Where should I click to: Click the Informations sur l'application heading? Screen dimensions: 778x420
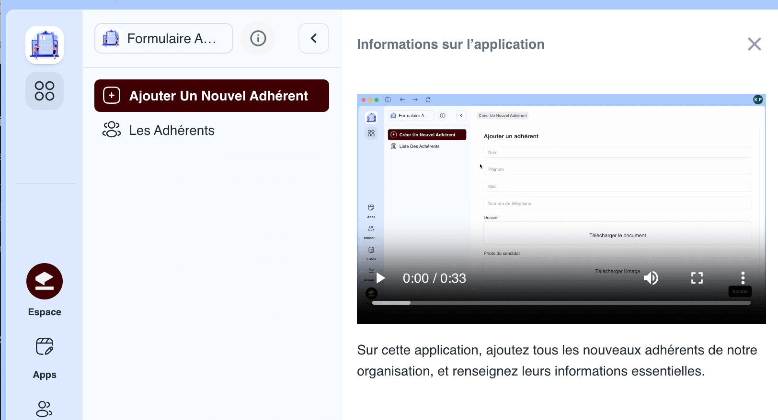(x=451, y=44)
